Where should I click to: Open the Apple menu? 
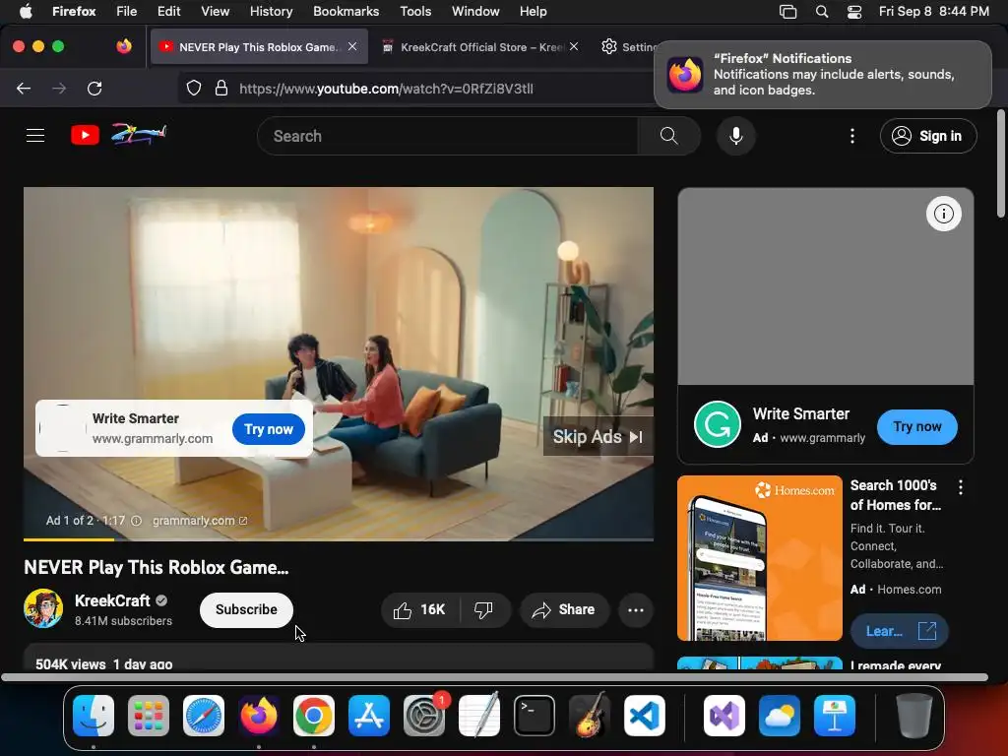click(x=25, y=11)
